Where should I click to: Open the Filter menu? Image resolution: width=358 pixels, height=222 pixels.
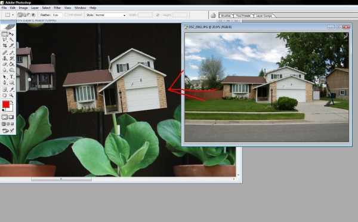point(57,8)
